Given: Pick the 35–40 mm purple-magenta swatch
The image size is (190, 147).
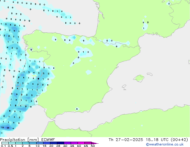Looking at the screenshot, I should [x=74, y=143].
